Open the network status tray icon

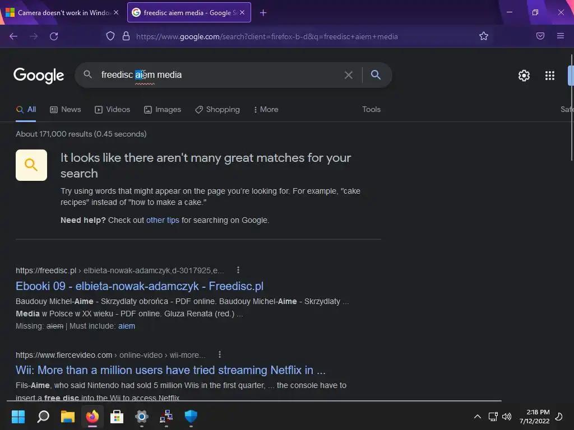[493, 417]
